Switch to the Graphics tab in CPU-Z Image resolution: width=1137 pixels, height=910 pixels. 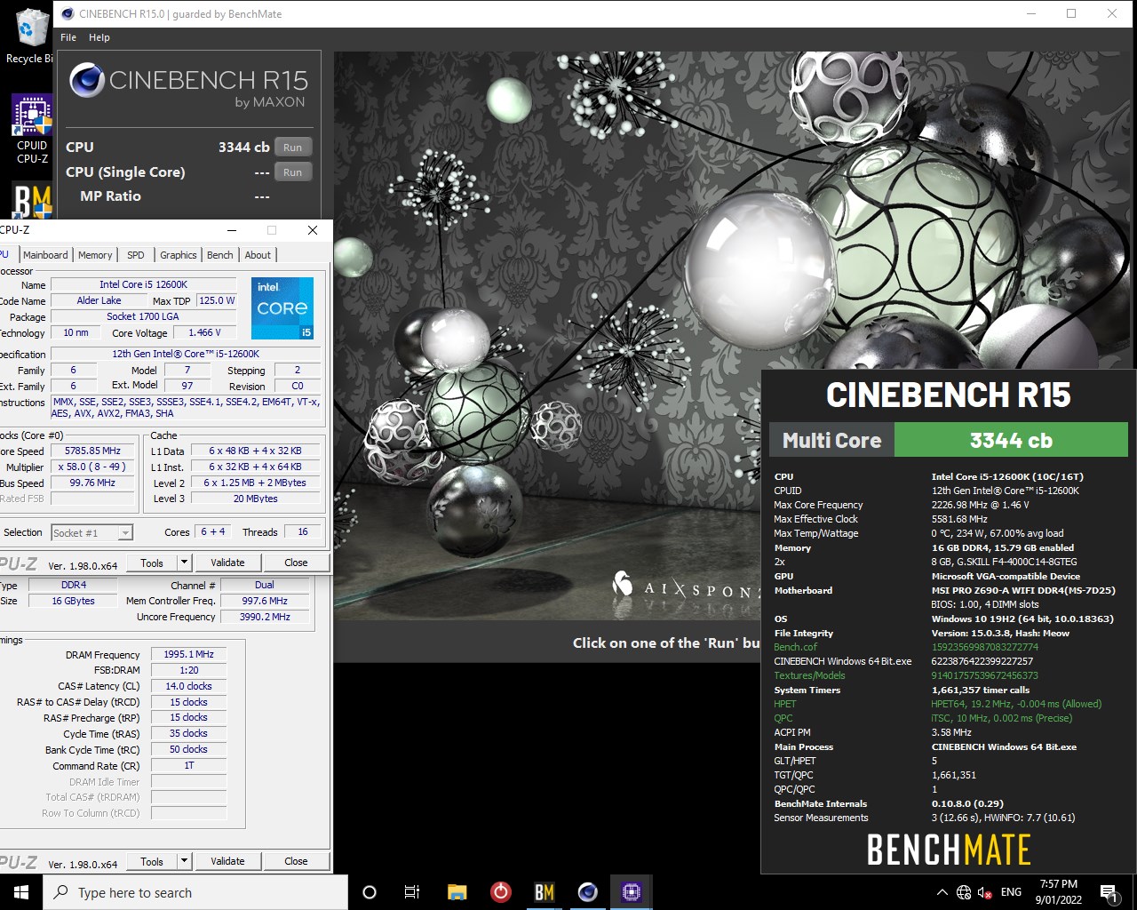pyautogui.click(x=179, y=255)
